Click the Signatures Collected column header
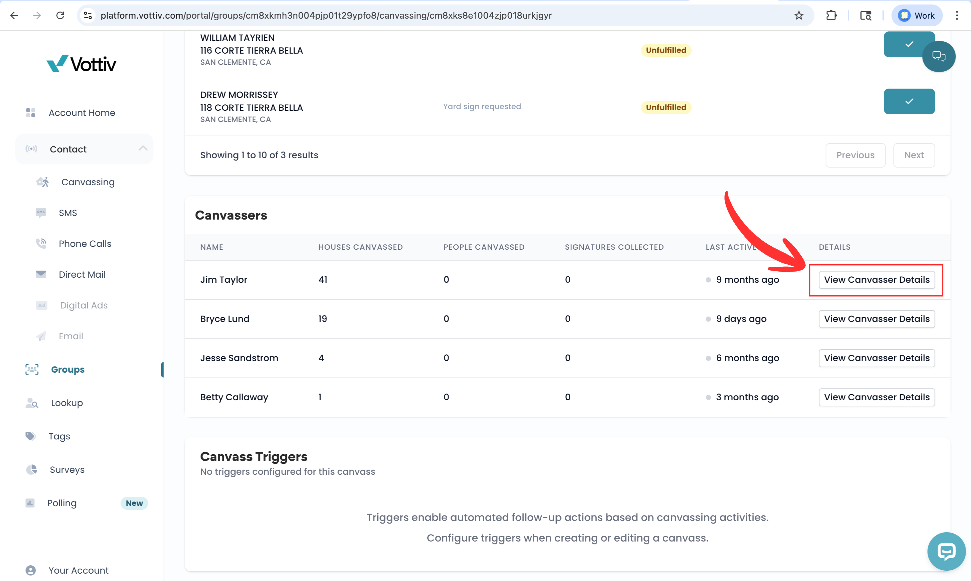This screenshot has width=971, height=581. (614, 247)
